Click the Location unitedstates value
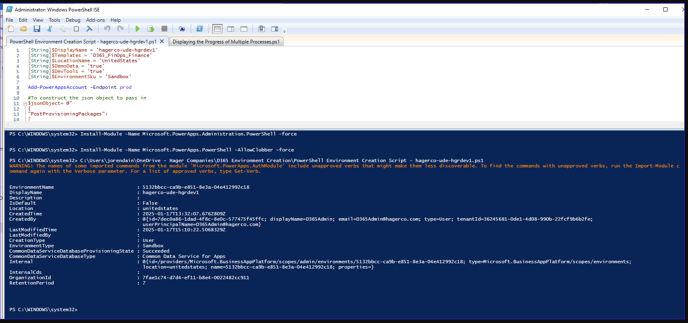This screenshot has height=323, width=688. [x=160, y=208]
